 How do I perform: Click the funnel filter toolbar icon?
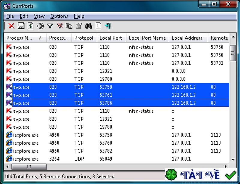click(x=50, y=26)
